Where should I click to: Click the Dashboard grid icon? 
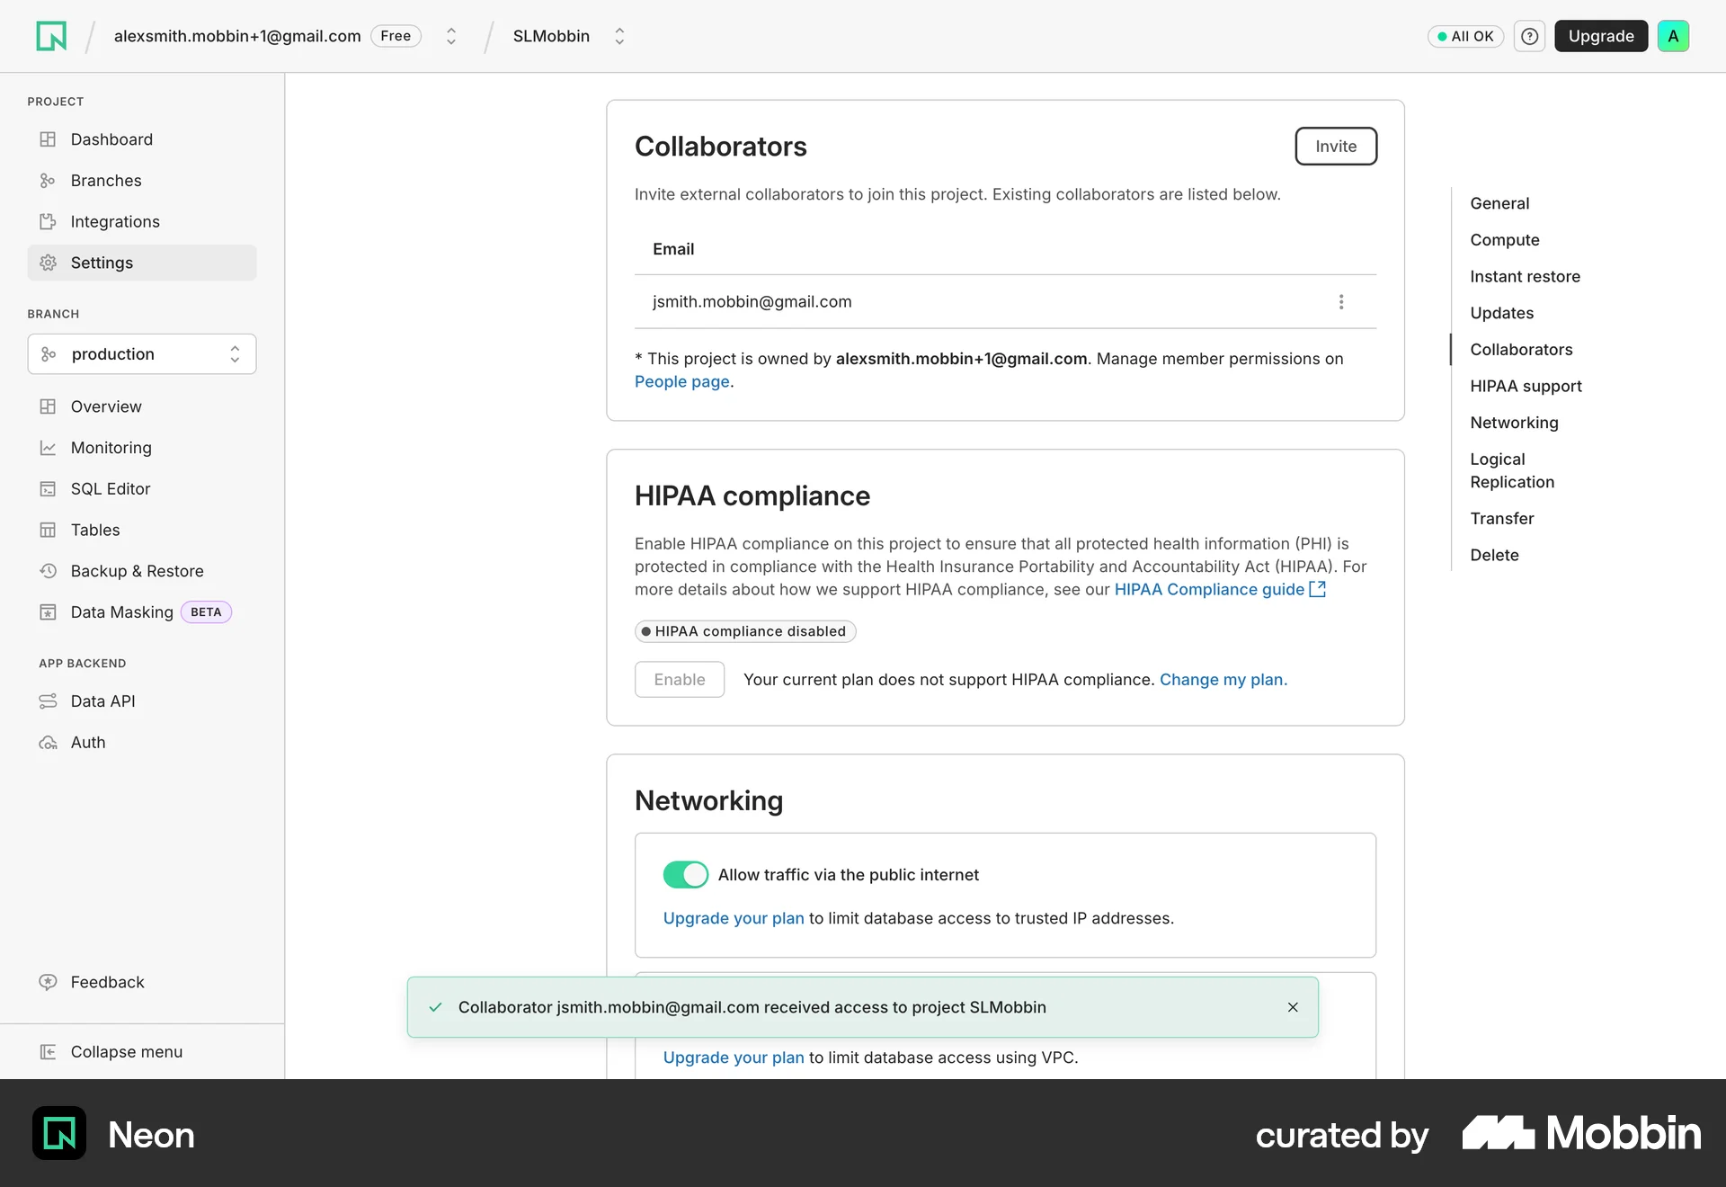tap(48, 139)
